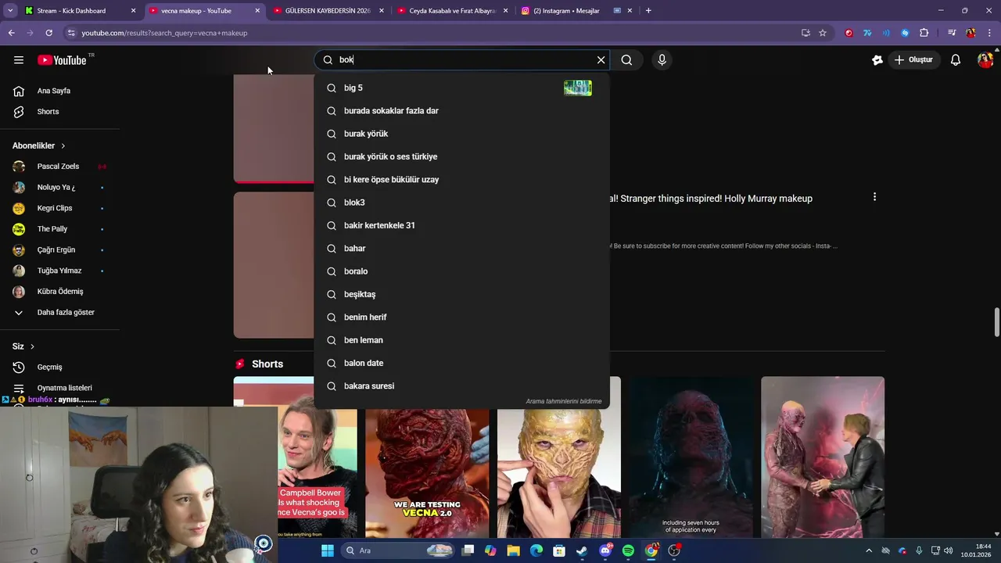Select the 'bahar' suggestion
The height and width of the screenshot is (563, 1001).
pos(461,249)
